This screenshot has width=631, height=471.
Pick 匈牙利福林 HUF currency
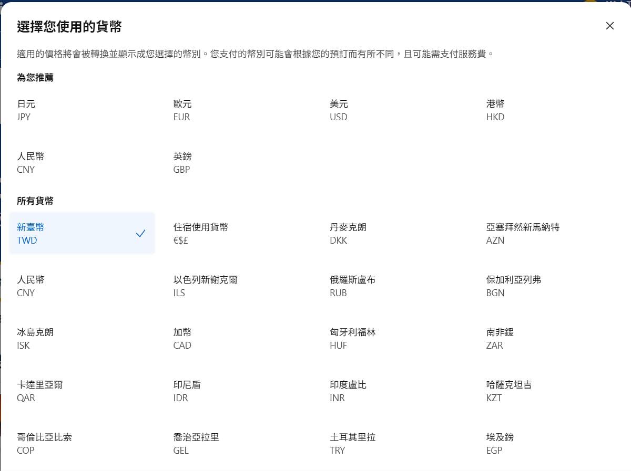click(352, 339)
